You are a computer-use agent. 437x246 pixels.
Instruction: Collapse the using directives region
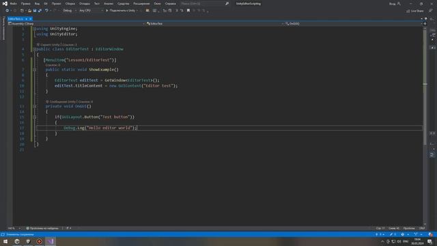(x=35, y=29)
